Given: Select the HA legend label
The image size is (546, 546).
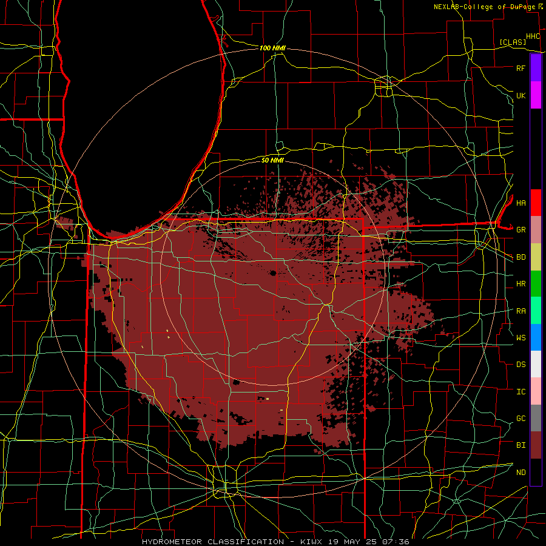Looking at the screenshot, I should coord(521,203).
